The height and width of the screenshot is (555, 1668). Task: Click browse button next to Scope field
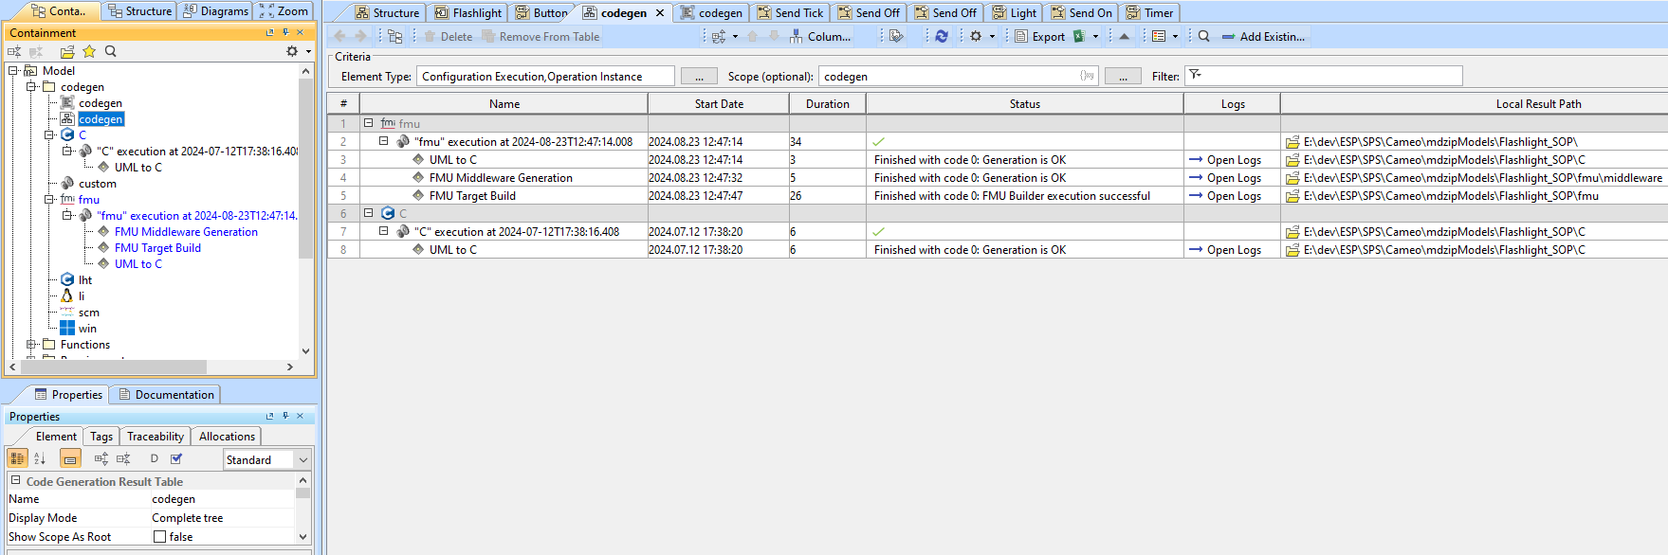point(1123,76)
